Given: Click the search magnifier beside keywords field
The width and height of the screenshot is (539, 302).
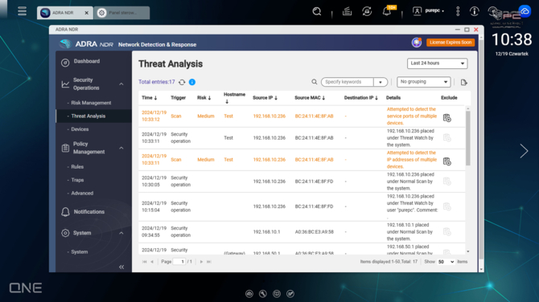Looking at the screenshot, I should pos(315,82).
